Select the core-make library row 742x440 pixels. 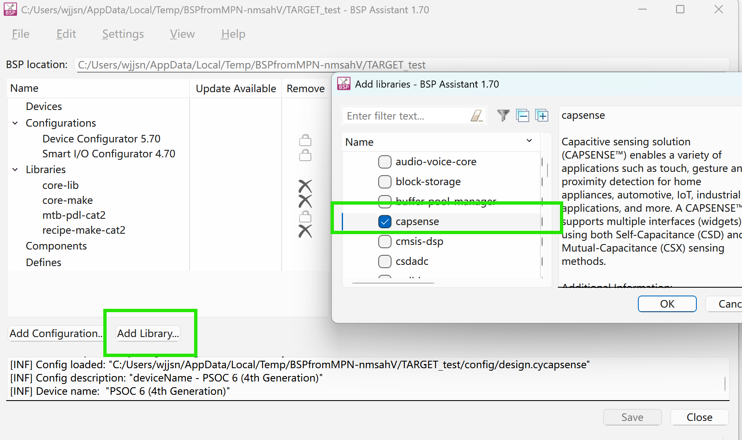tap(68, 200)
